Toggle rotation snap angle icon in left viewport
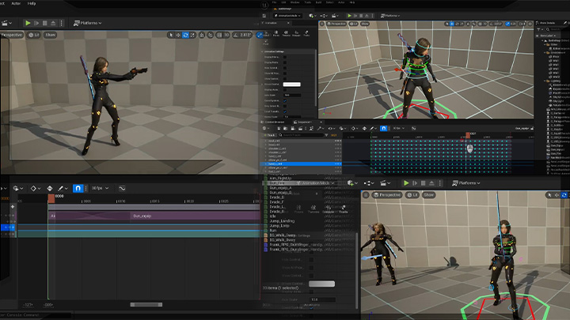570x320 pixels. coord(236,36)
